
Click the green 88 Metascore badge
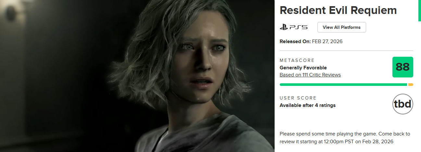[402, 67]
